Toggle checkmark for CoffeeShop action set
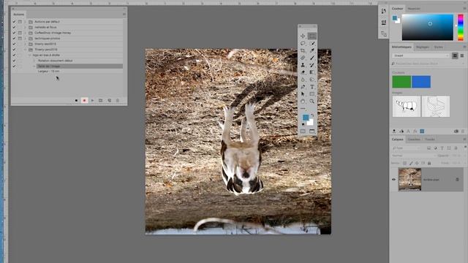 [14, 33]
